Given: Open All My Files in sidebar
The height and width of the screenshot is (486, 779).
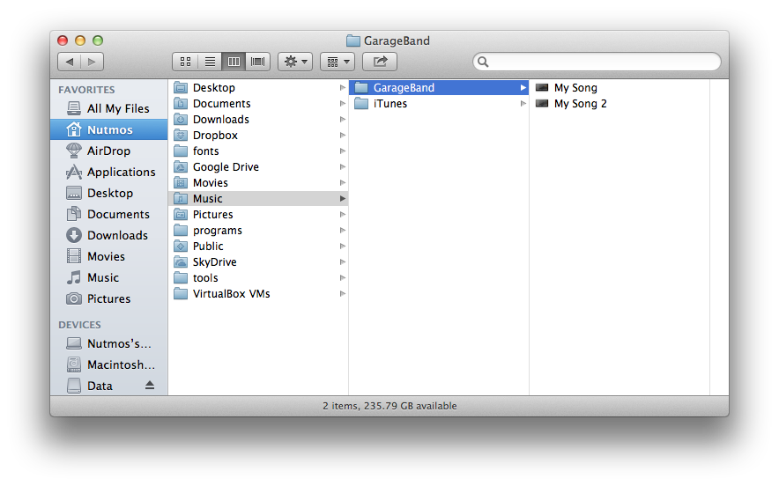Looking at the screenshot, I should point(118,108).
